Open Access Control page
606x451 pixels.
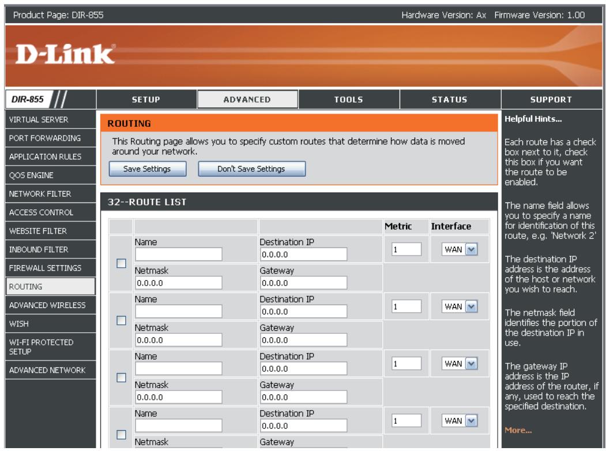(51, 212)
